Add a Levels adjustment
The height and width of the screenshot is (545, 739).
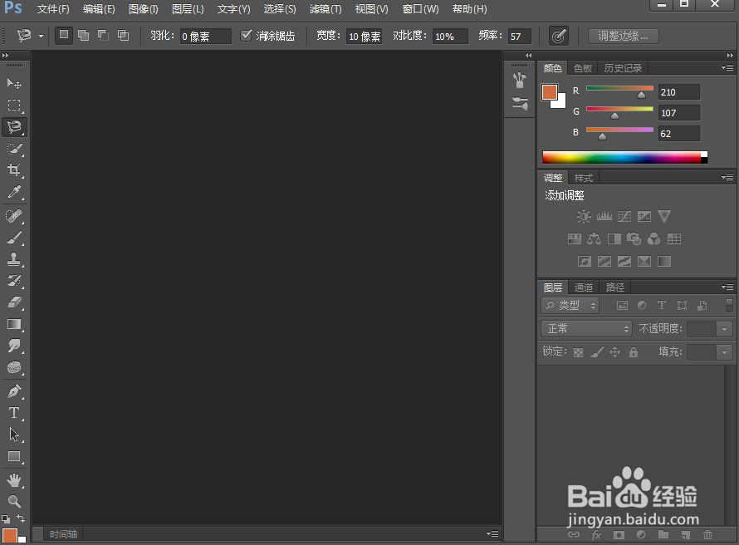604,216
